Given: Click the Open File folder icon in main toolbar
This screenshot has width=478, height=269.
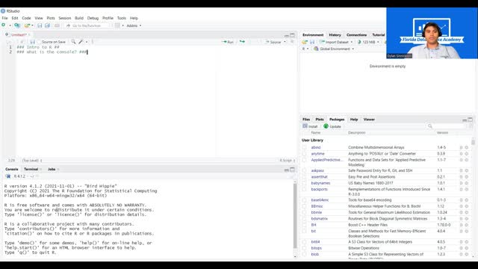Looking at the screenshot, I should pos(27,25).
